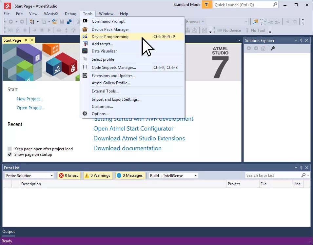Pin the Start Page tab

[26, 40]
